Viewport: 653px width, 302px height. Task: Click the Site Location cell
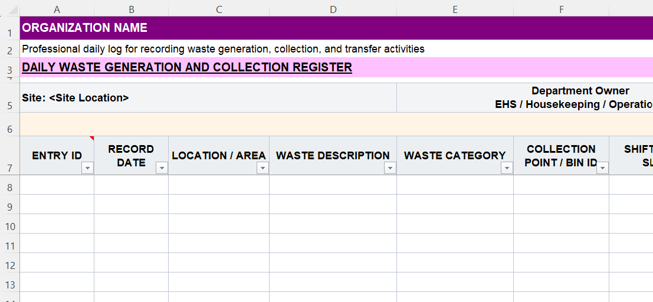(x=76, y=98)
